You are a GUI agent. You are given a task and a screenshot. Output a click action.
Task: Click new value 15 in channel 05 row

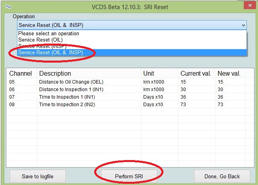(220, 82)
